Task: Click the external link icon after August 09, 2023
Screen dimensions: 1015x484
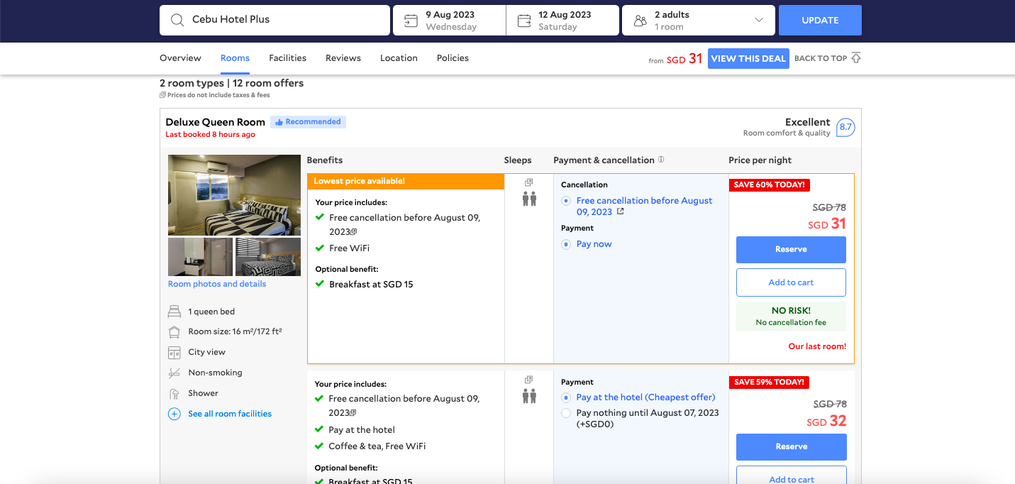Action: [x=621, y=211]
